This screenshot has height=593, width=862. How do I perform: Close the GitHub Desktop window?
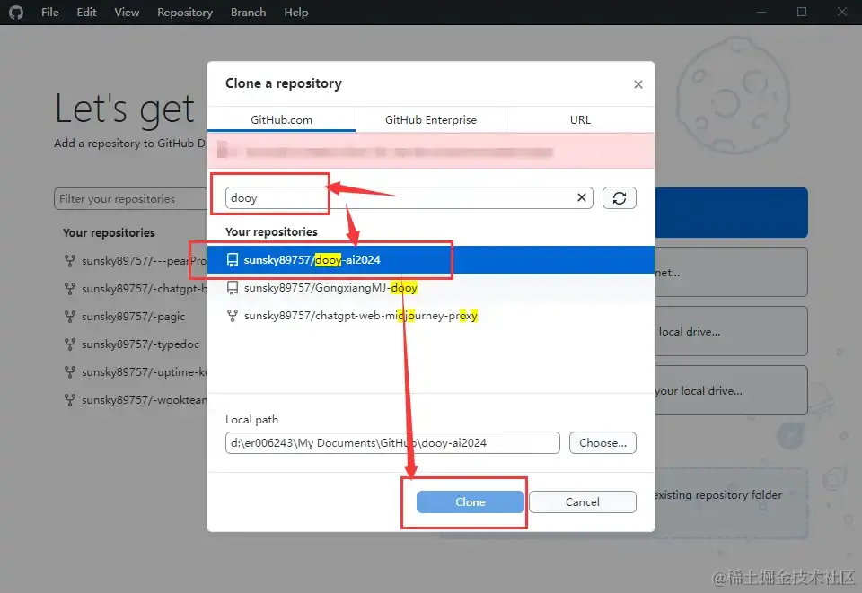pyautogui.click(x=841, y=12)
